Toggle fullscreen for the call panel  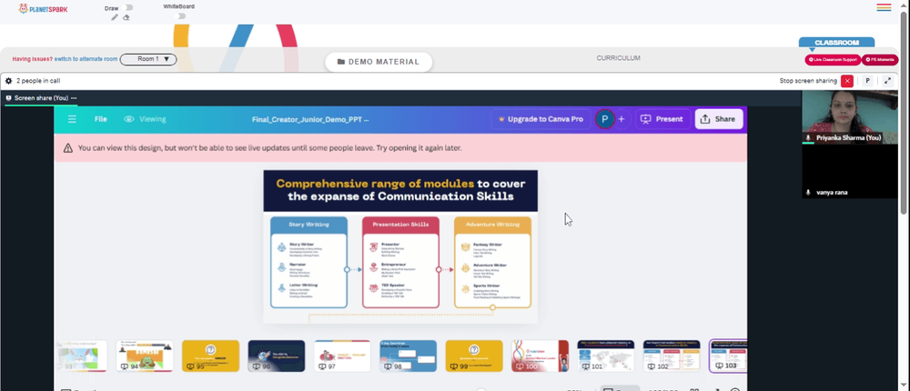tap(887, 81)
